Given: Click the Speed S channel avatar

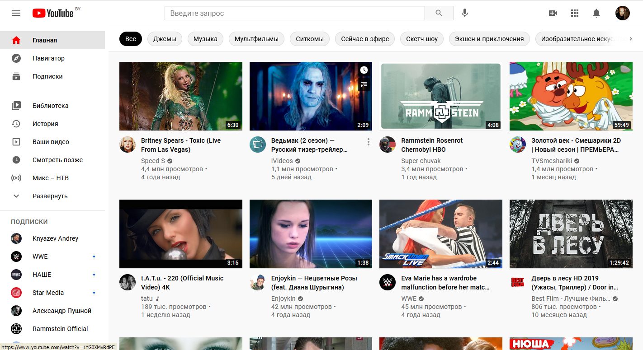Looking at the screenshot, I should 128,145.
